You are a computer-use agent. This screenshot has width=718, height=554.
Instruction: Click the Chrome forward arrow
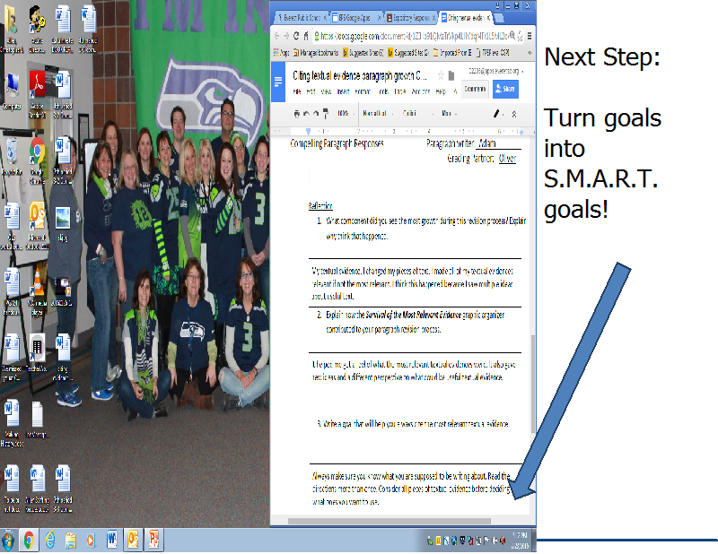[286, 36]
